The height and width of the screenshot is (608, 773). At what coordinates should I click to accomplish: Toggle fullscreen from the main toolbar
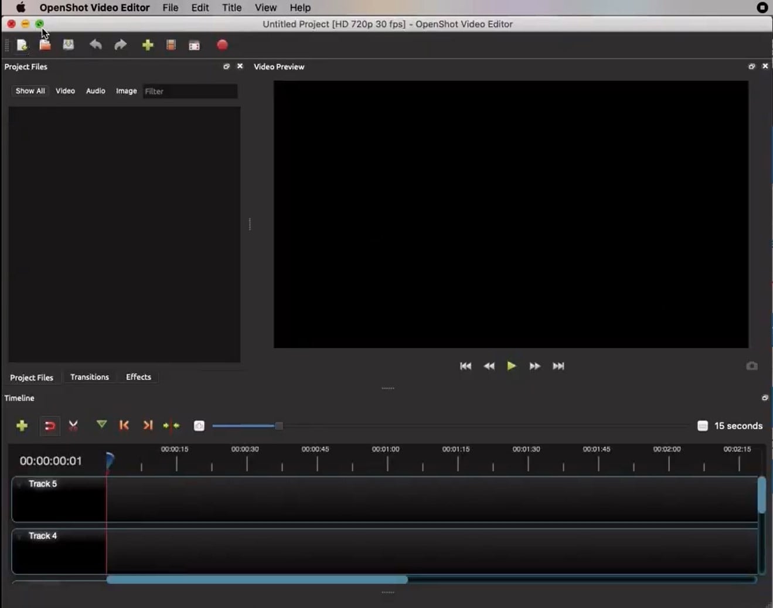195,45
